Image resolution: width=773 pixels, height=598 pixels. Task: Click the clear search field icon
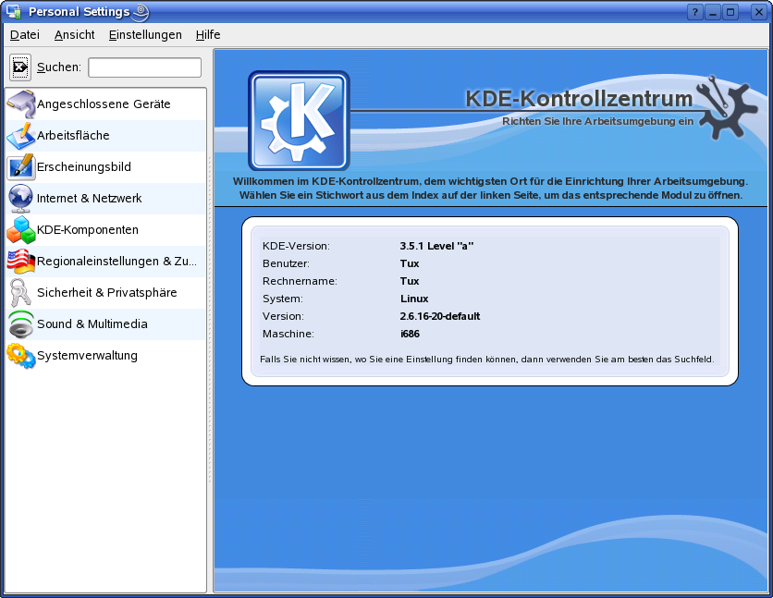coord(20,67)
